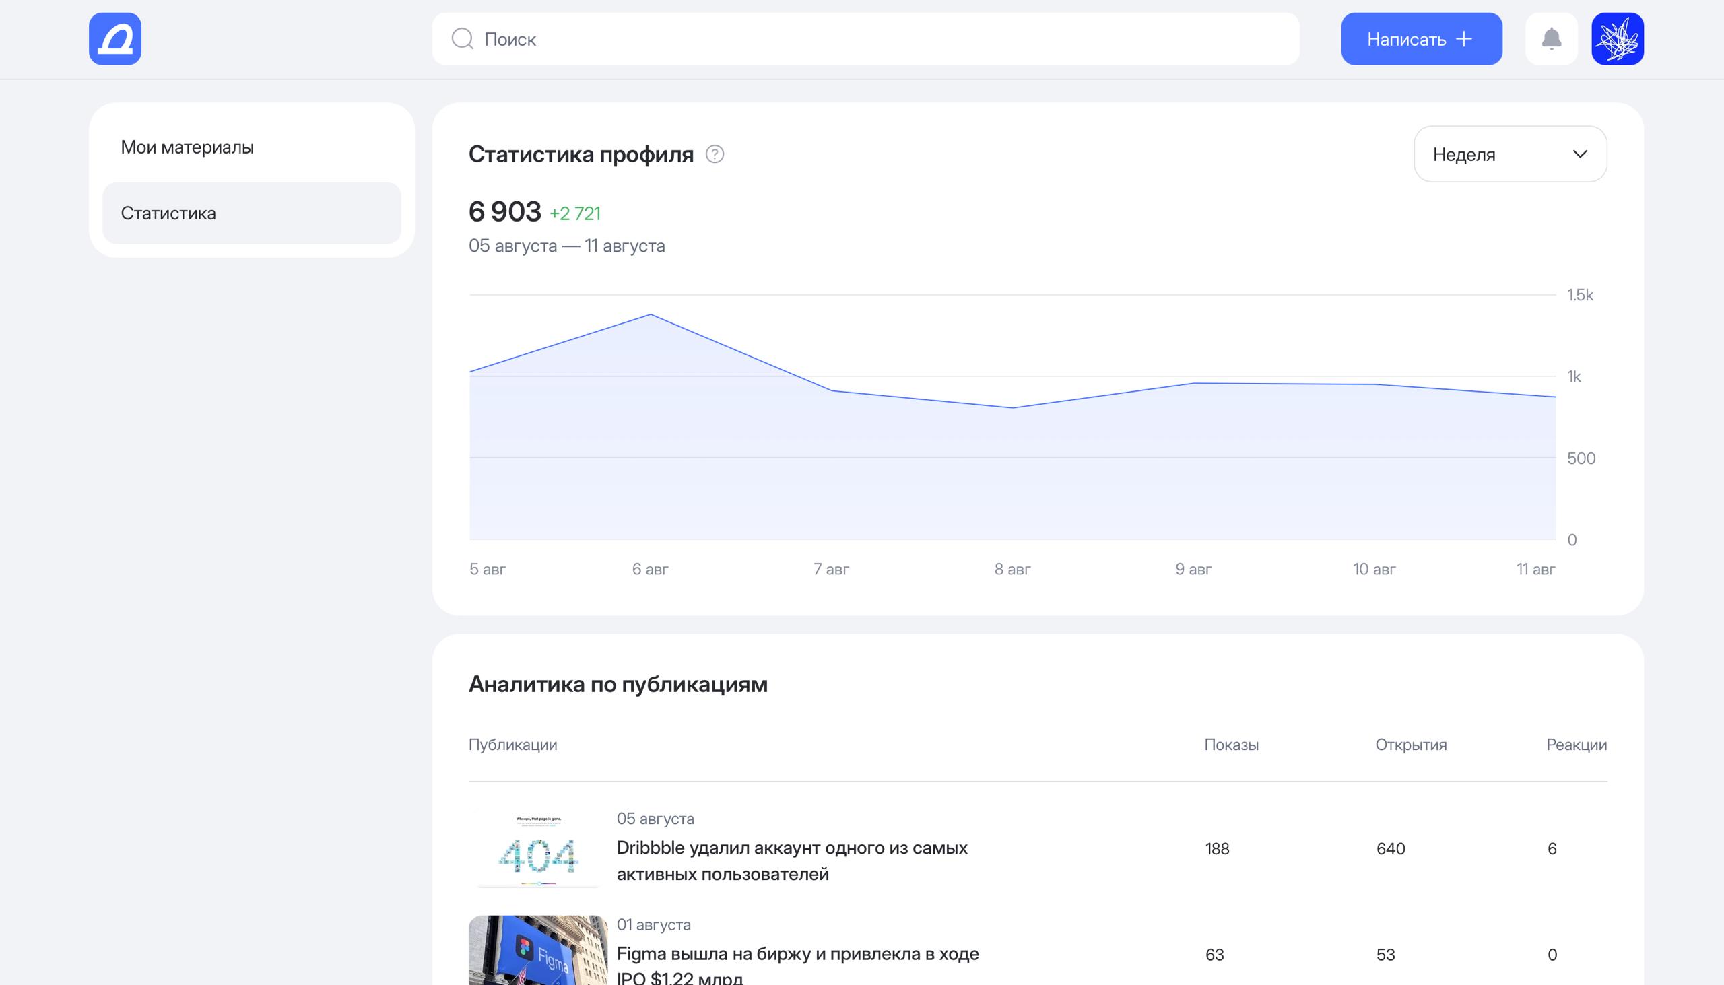The image size is (1724, 985).
Task: Click the 0 reactions value for Figma article
Action: pos(1552,955)
